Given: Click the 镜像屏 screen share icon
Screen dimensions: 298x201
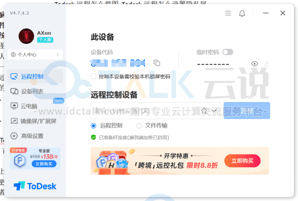Looking at the screenshot, I should coord(14,121).
